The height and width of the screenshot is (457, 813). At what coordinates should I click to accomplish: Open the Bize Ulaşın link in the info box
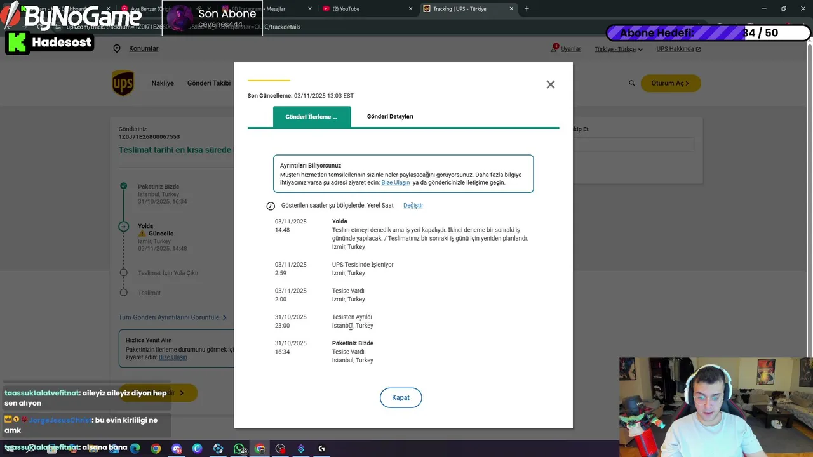[395, 183]
